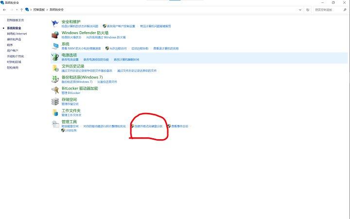This screenshot has height=219, width=350.
Task: Click 从备份还原文件 link
Action: pos(107,82)
